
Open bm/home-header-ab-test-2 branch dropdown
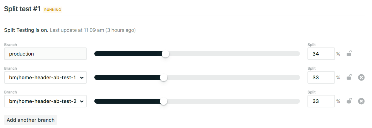tap(45, 101)
